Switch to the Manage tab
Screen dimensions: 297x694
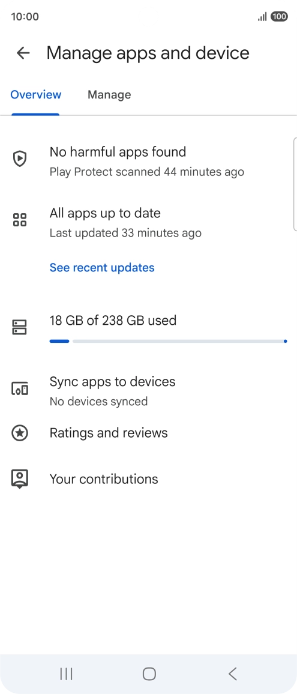tap(109, 95)
